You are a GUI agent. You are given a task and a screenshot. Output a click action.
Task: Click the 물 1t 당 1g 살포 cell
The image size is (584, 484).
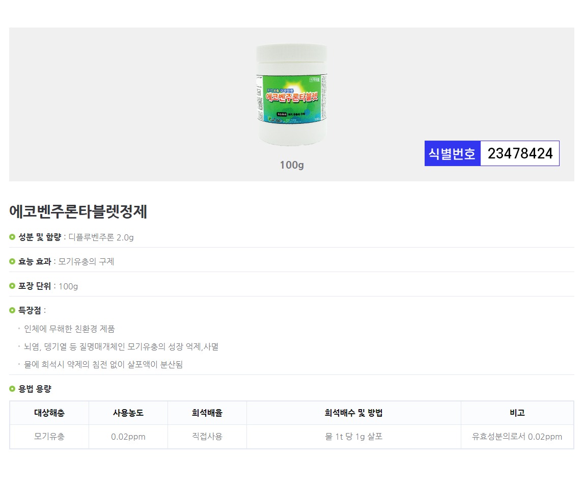click(x=354, y=437)
